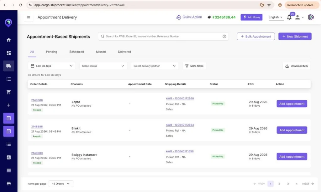Open the bar chart reports icon in sidebar
The image size is (321, 192).
point(8,158)
